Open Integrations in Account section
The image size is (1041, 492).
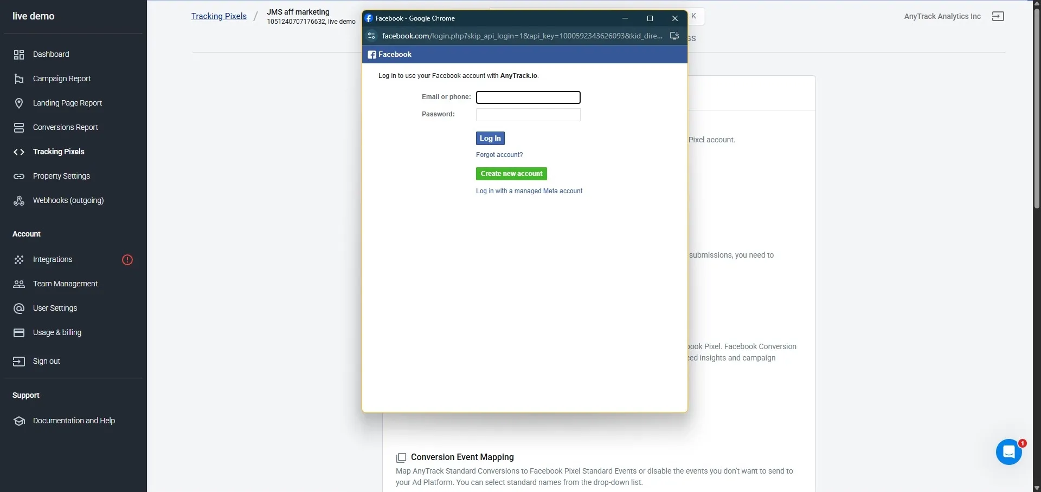coord(53,259)
